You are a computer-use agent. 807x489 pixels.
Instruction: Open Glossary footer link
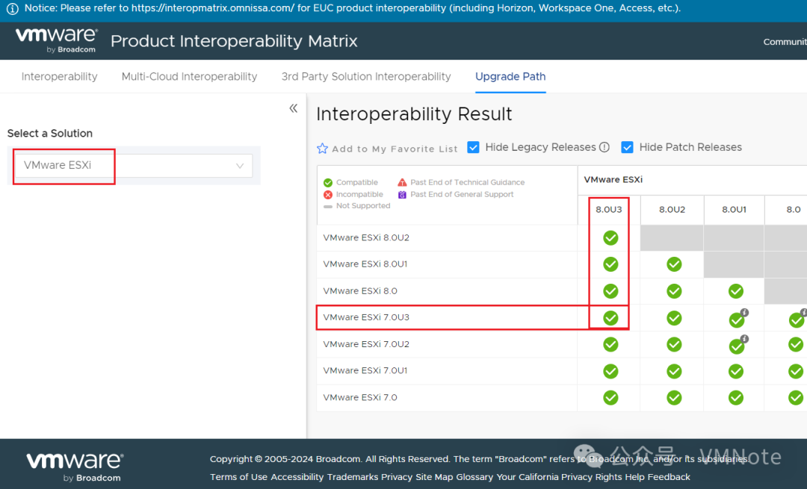click(474, 477)
